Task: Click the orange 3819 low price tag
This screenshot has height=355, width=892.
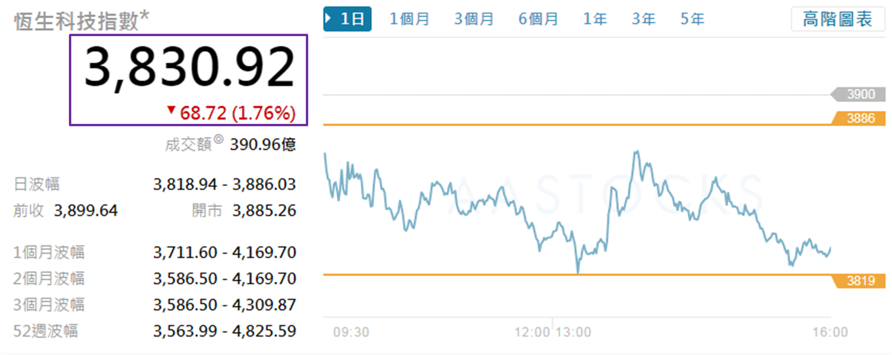Action: tap(861, 281)
